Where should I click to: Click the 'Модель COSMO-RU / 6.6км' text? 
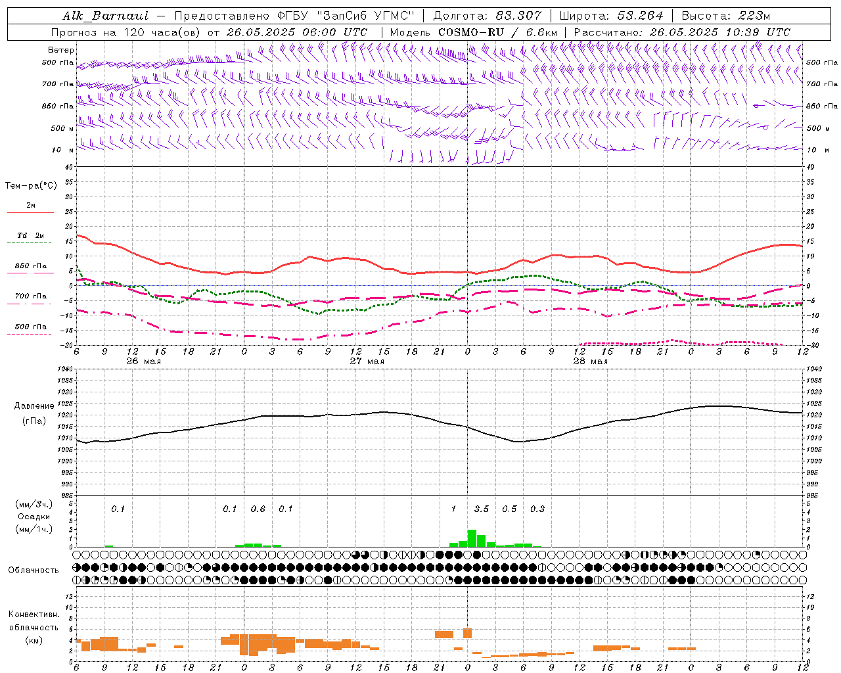[x=474, y=32]
